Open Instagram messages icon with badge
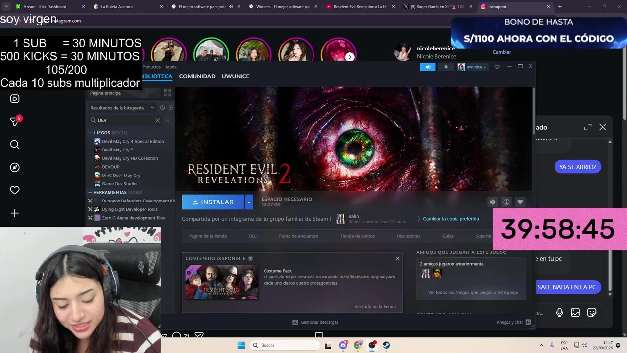The height and width of the screenshot is (353, 627). click(x=15, y=121)
